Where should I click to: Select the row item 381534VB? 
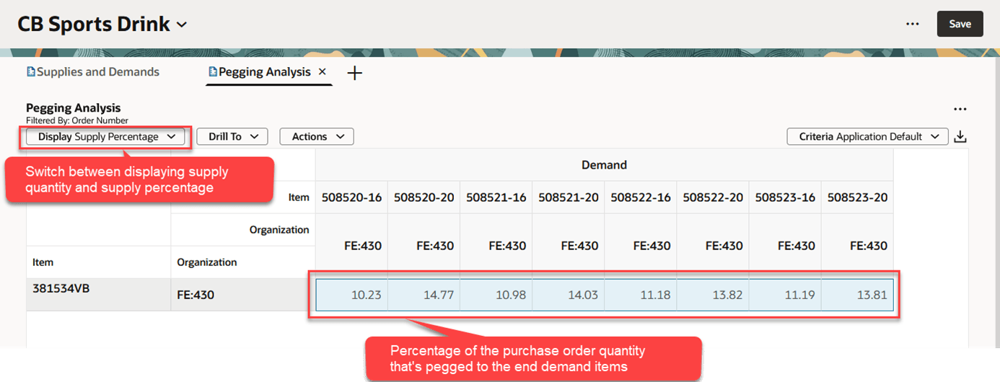click(x=99, y=295)
